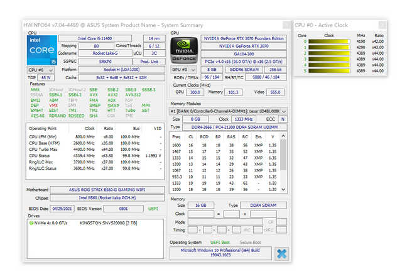Click the Core 5 clock bar
Viewport: 402px width, 274px height.
point(329,69)
